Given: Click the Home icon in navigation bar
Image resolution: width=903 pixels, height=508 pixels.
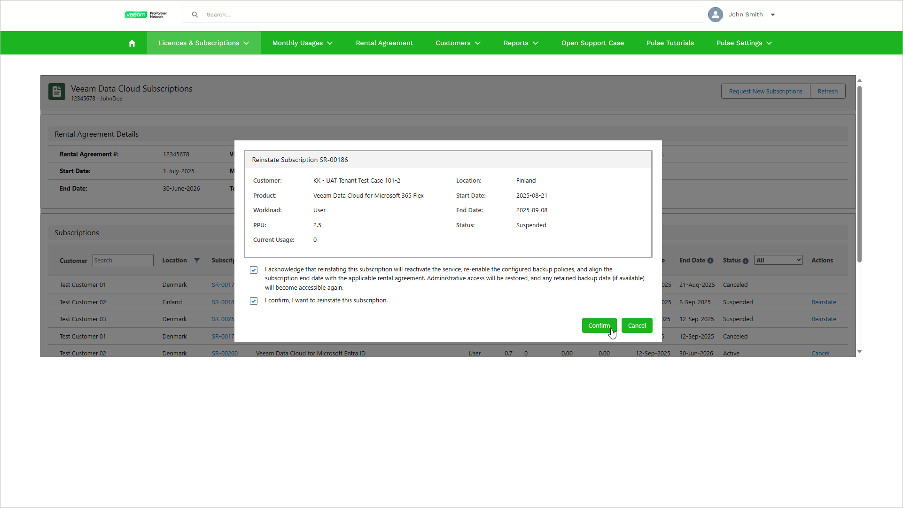Looking at the screenshot, I should [x=132, y=43].
